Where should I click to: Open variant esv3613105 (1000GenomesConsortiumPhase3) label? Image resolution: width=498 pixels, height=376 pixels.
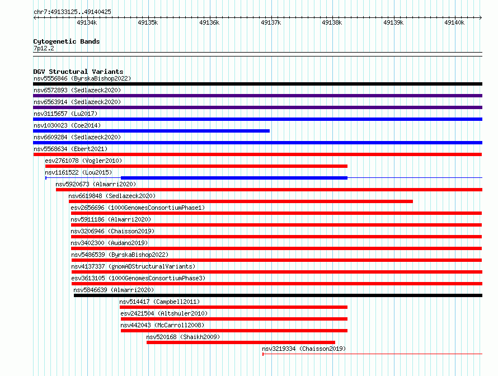pyautogui.click(x=138, y=278)
